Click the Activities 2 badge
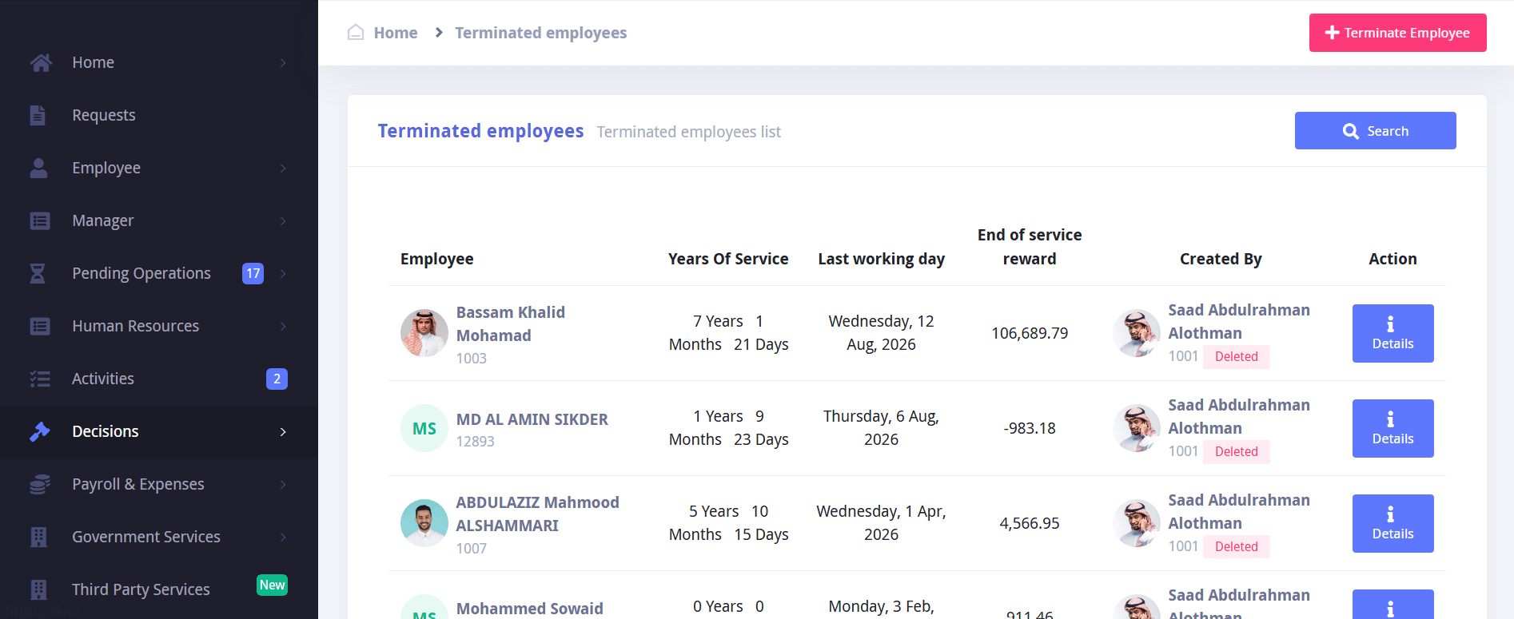Viewport: 1514px width, 619px height. click(x=277, y=379)
